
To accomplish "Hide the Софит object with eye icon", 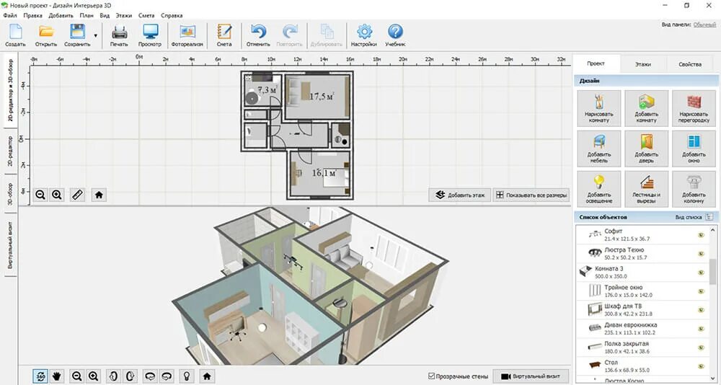I will [x=702, y=235].
